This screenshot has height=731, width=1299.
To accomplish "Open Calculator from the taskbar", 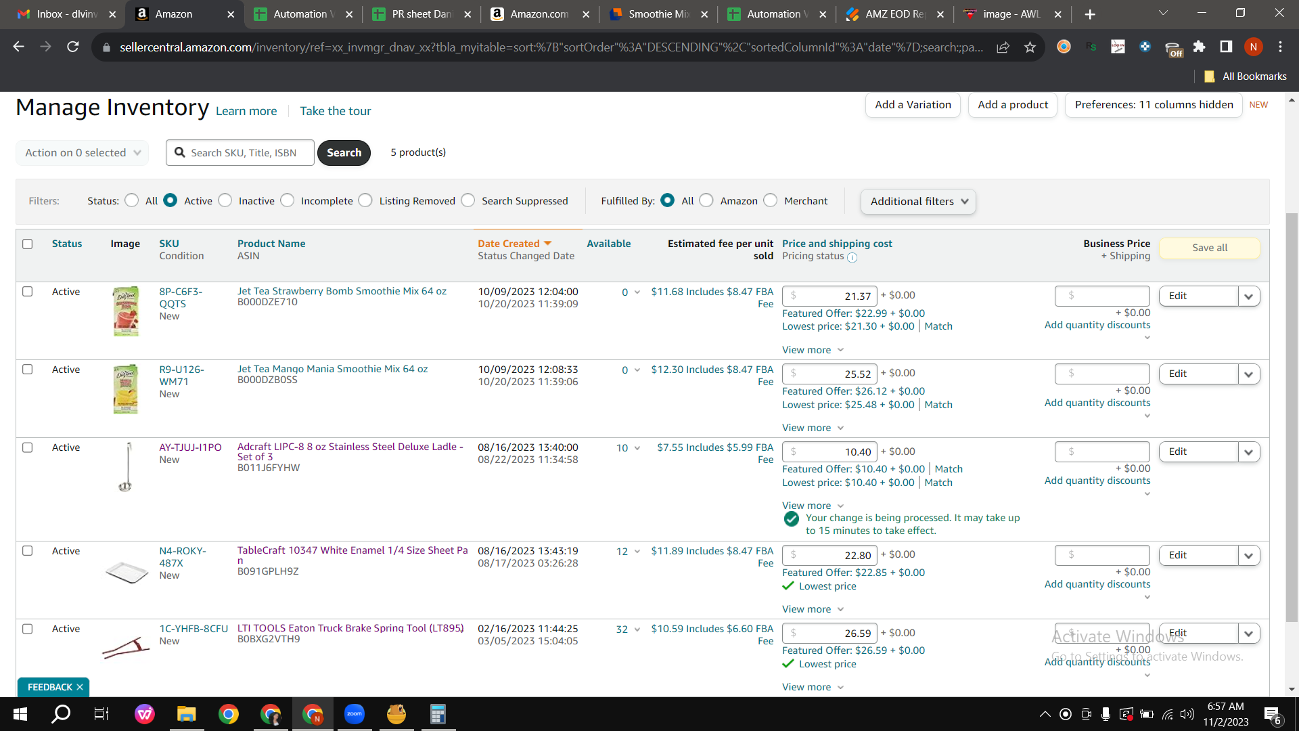I will pos(438,714).
